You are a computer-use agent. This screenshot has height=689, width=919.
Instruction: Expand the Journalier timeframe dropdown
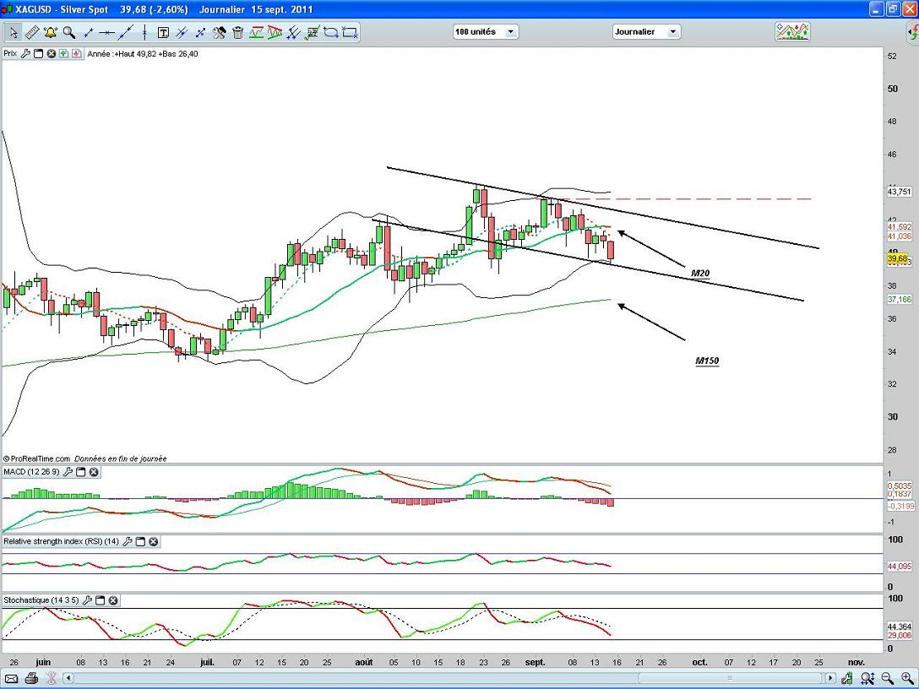tap(646, 32)
